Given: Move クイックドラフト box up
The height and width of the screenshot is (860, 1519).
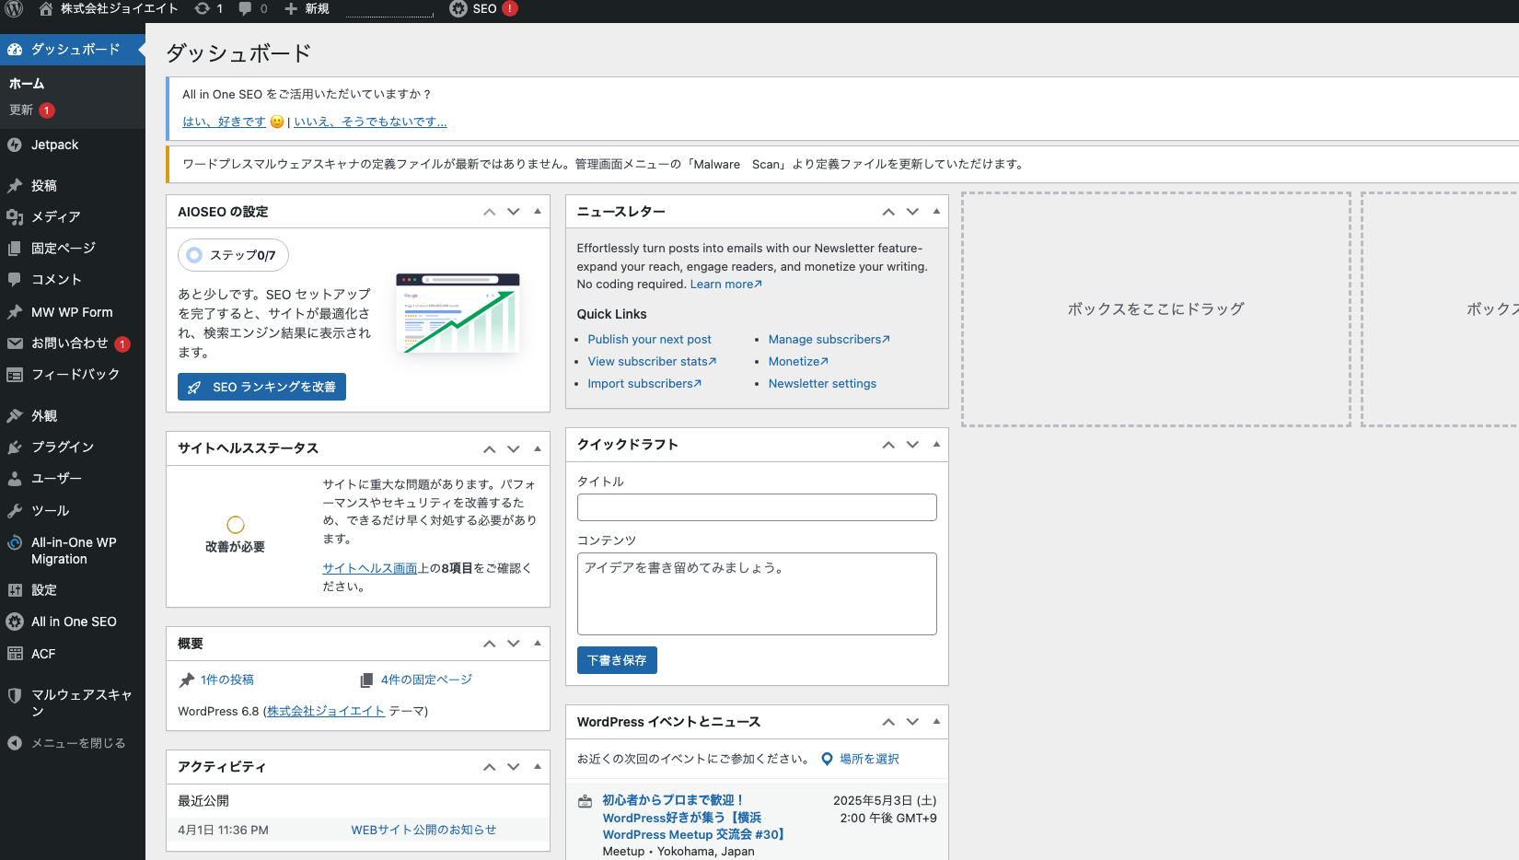Looking at the screenshot, I should point(888,445).
